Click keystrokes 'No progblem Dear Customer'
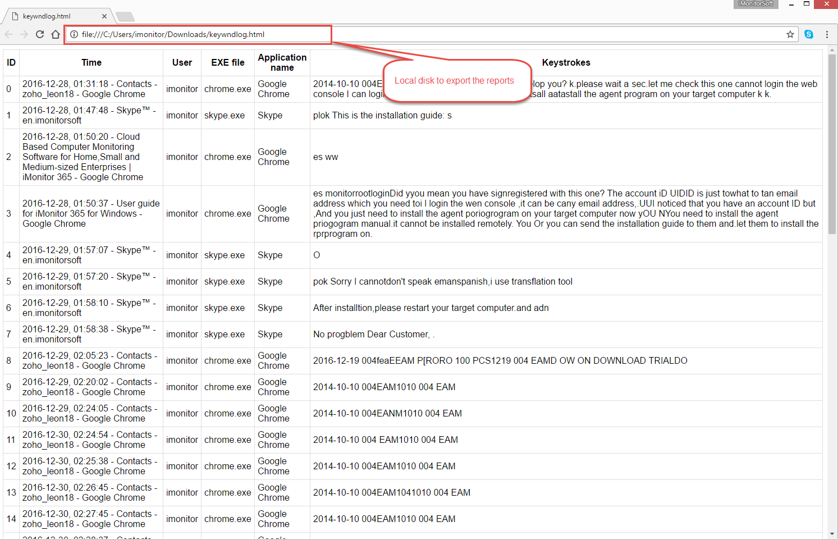Image resolution: width=838 pixels, height=540 pixels. point(374,334)
